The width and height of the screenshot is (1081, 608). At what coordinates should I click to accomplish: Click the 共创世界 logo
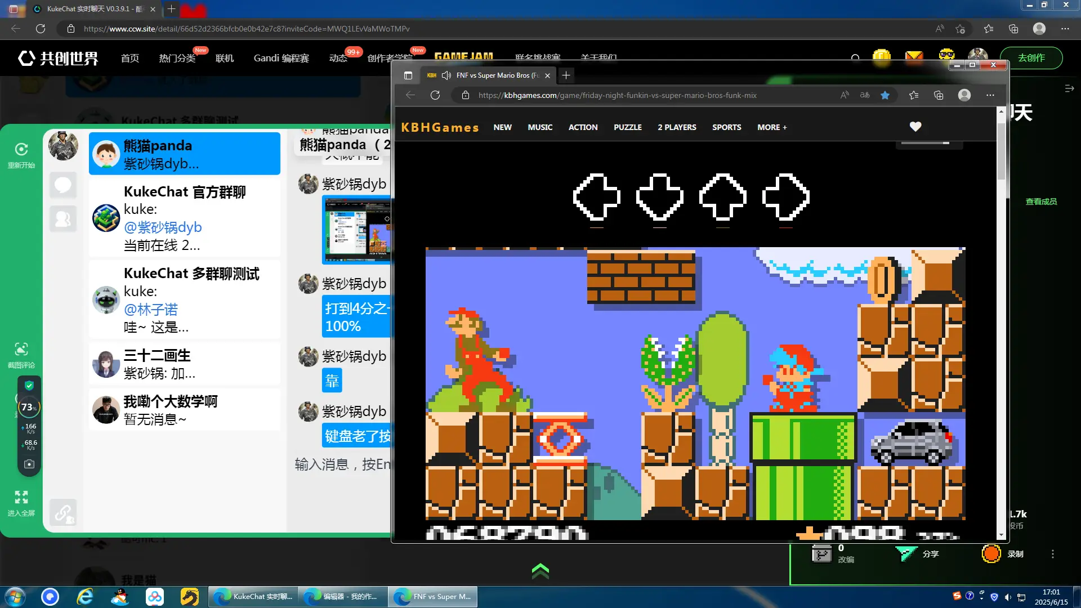point(58,58)
